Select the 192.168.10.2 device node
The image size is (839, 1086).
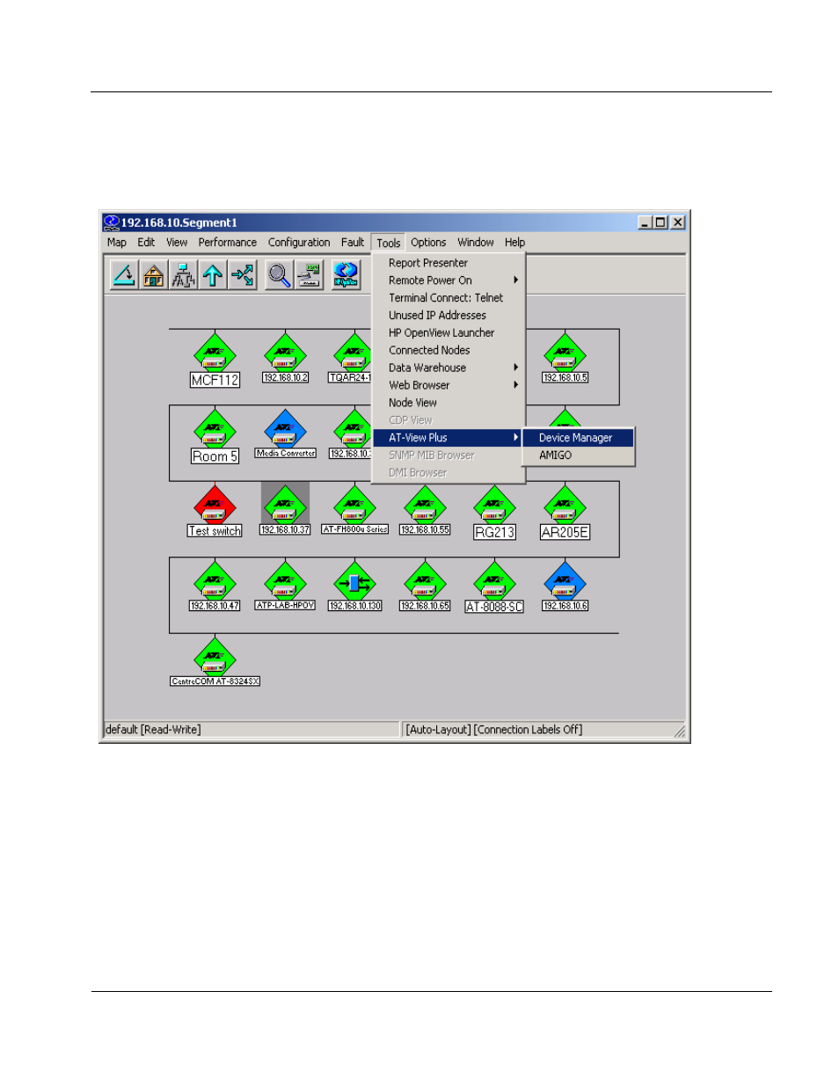coord(285,358)
